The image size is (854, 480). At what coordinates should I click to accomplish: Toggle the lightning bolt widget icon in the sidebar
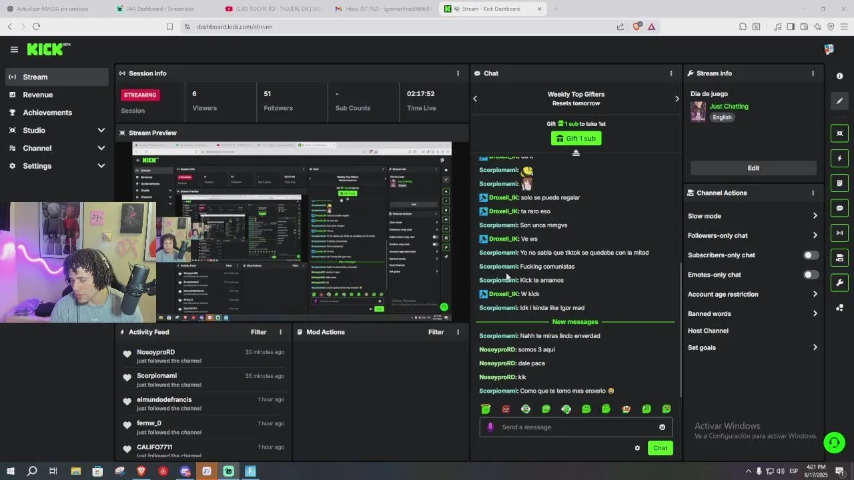[x=839, y=158]
